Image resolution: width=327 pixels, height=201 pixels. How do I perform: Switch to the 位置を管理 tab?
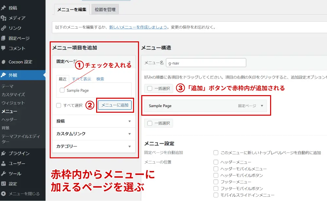[x=105, y=10]
